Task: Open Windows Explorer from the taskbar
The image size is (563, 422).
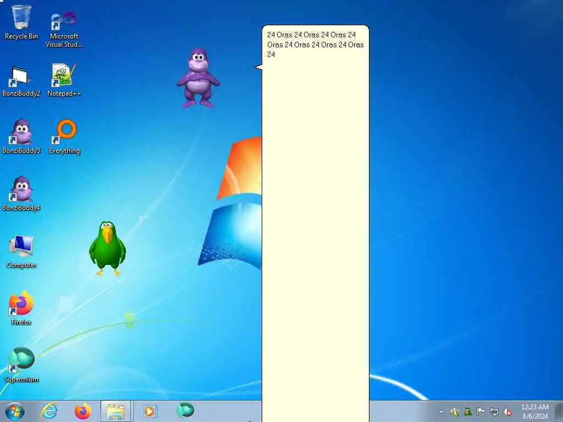Action: point(117,411)
